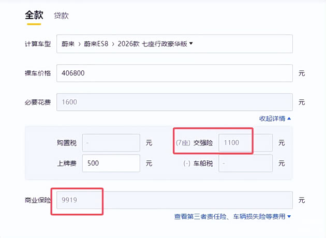The width and height of the screenshot is (326, 238).
Task: Click the 商业保险 label
Action: tap(37, 200)
